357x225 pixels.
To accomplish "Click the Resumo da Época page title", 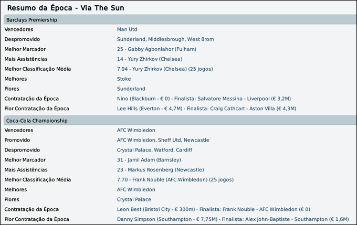I will pyautogui.click(x=66, y=8).
